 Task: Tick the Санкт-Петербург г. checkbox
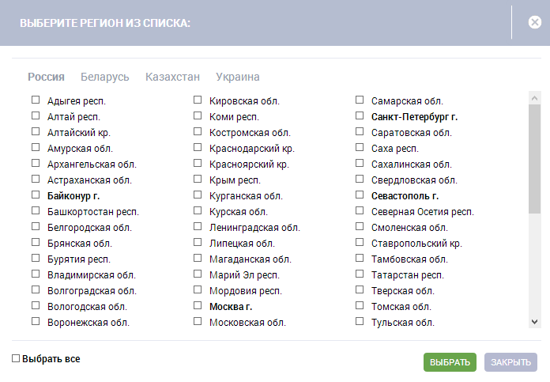(x=360, y=116)
